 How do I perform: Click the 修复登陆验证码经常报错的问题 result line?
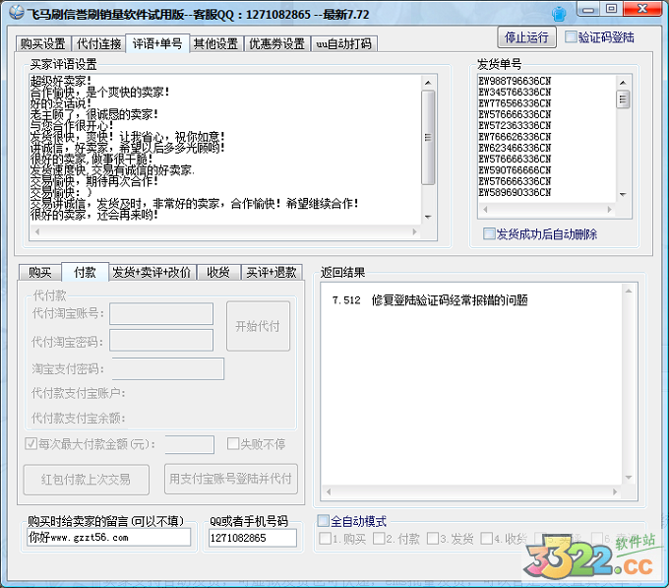(450, 300)
